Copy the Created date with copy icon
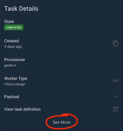Screen dimensions: 123x131 click(115, 43)
